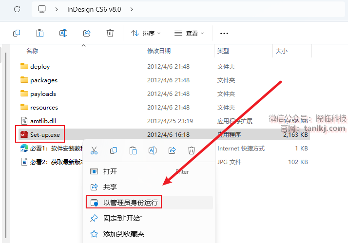348x243 pixels.
Task: Choose 添加到收藏夹 in the context menu
Action: [x=149, y=234]
